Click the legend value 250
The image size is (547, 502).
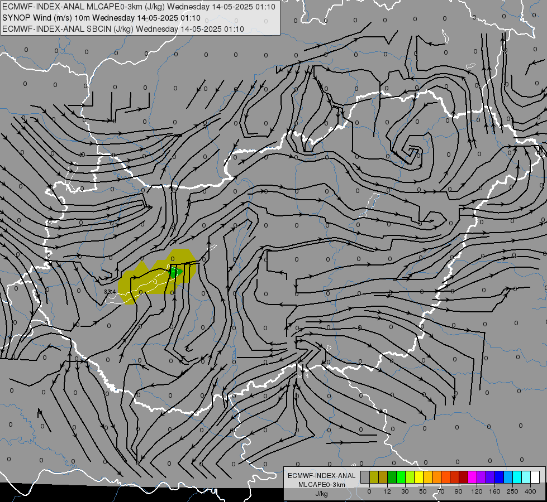click(512, 491)
